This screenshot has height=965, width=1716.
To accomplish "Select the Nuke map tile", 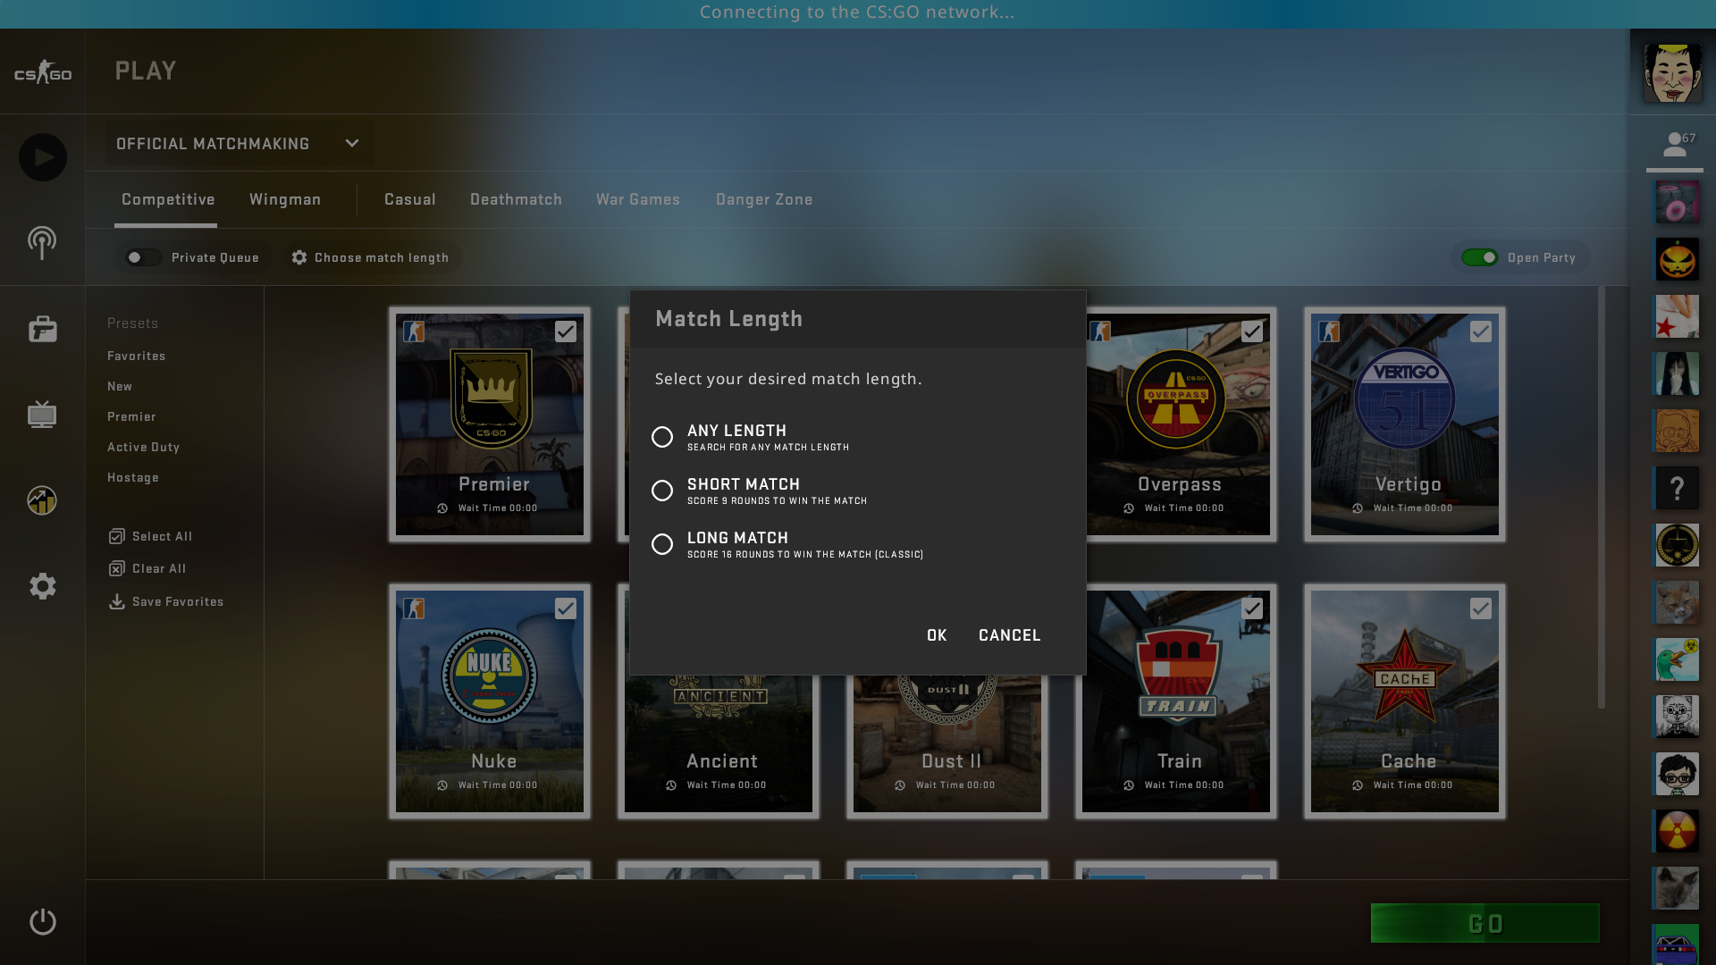I will [x=490, y=701].
